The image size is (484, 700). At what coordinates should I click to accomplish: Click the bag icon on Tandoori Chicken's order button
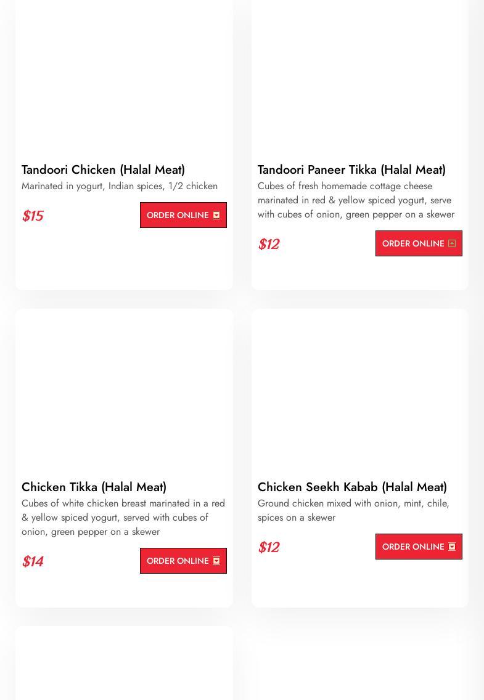(x=216, y=215)
